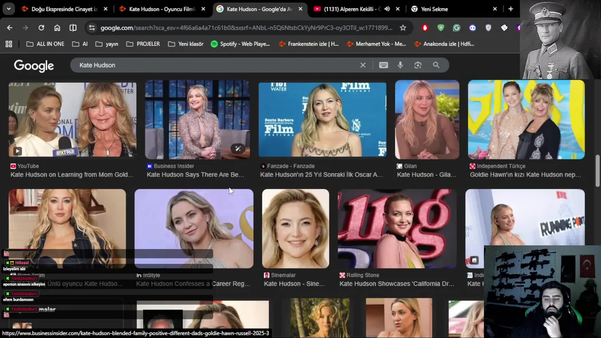Open the AI bookmark folder
This screenshot has width=601, height=338.
80,44
